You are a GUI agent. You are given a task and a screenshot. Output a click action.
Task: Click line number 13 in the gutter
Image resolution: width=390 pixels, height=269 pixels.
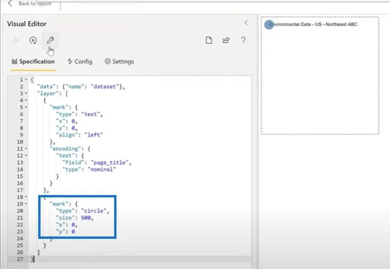tap(20, 162)
